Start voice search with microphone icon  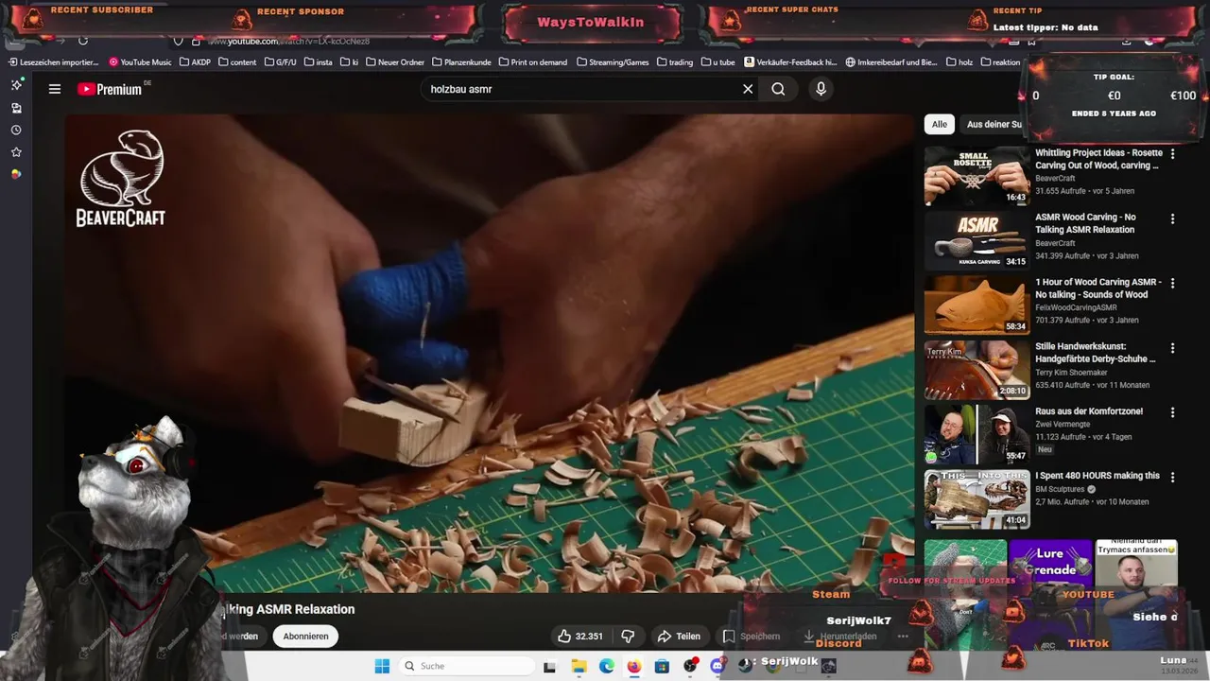tap(821, 89)
